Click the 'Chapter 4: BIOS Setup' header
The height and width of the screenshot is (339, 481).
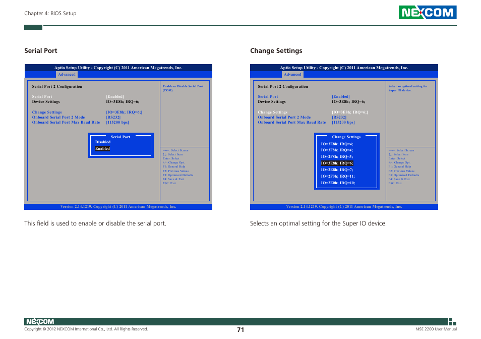[50, 13]
